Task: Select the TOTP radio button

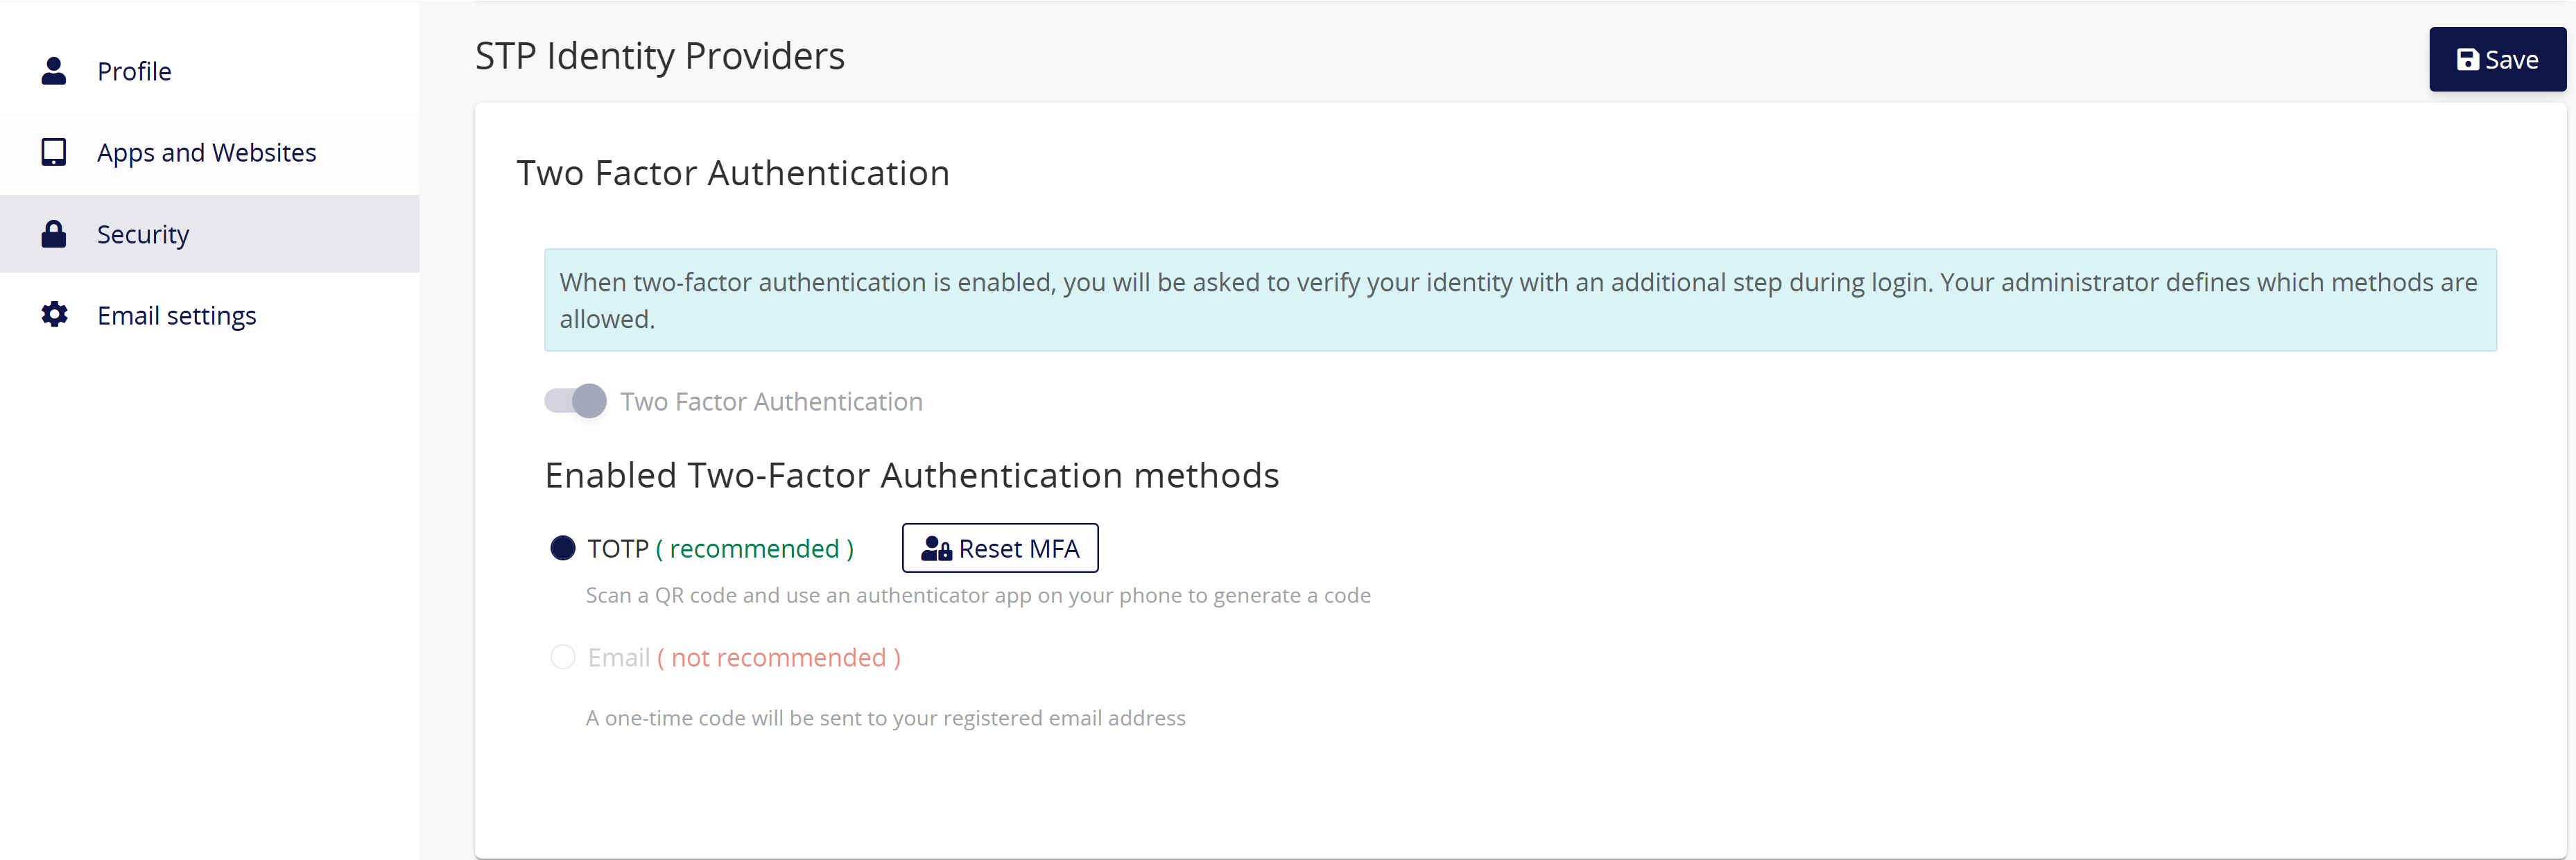Action: (x=563, y=548)
